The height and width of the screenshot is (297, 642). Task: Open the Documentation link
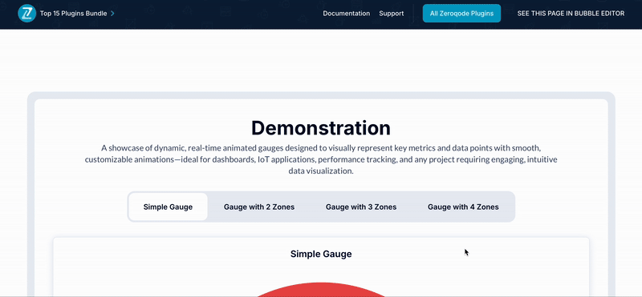click(347, 14)
